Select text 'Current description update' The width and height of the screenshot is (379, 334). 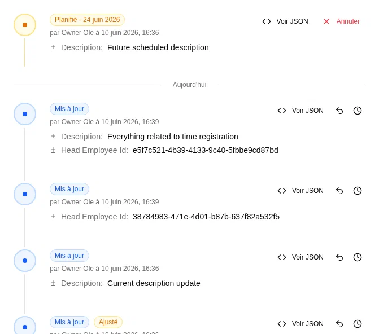coord(154,283)
